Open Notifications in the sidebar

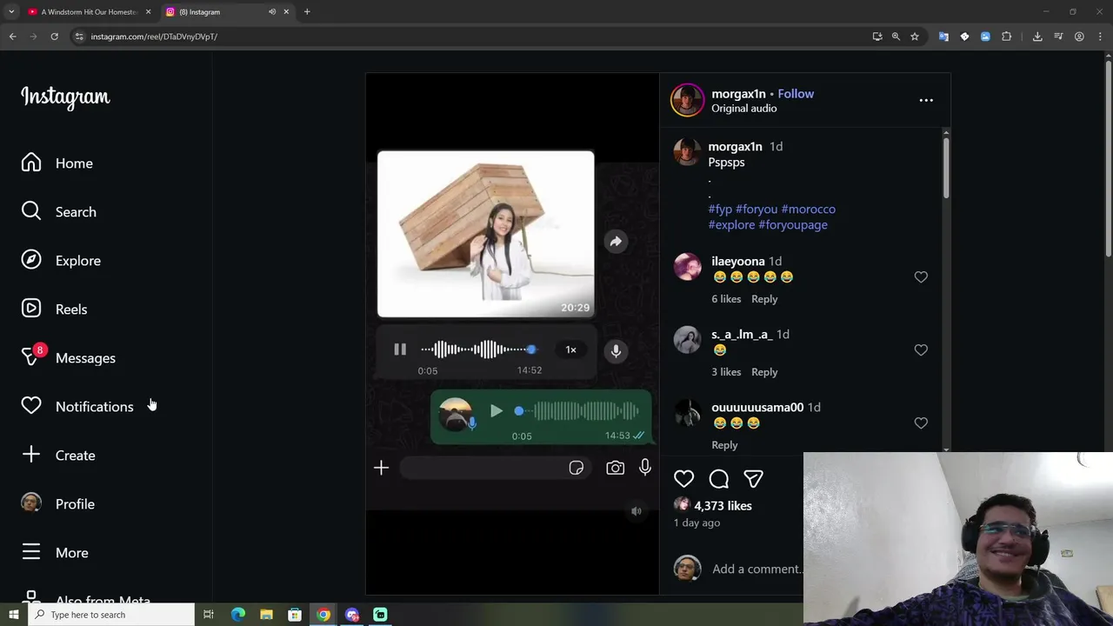click(77, 407)
